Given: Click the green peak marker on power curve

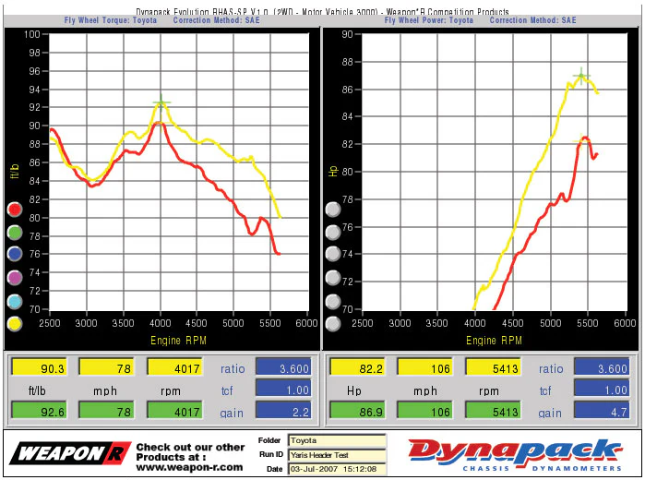Looking at the screenshot, I should tap(580, 76).
